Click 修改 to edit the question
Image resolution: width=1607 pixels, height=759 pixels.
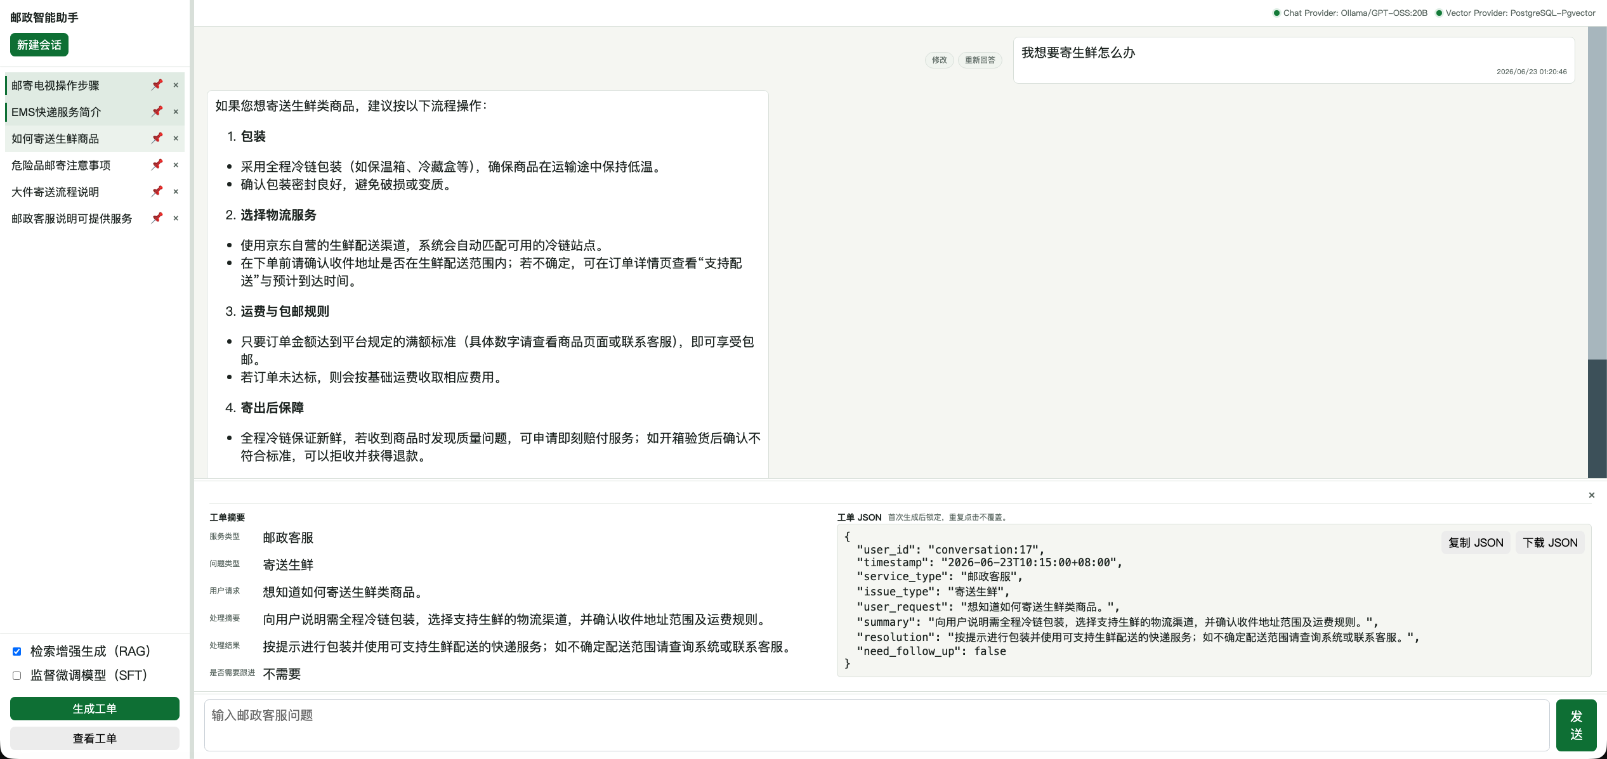(939, 60)
